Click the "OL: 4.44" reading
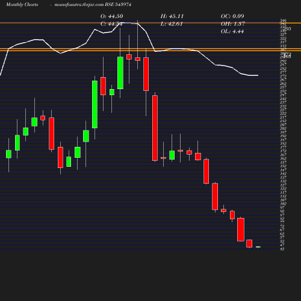The width and height of the screenshot is (301, 301). point(232,31)
